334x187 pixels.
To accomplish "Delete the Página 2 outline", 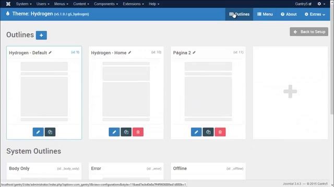I will click(x=220, y=132).
